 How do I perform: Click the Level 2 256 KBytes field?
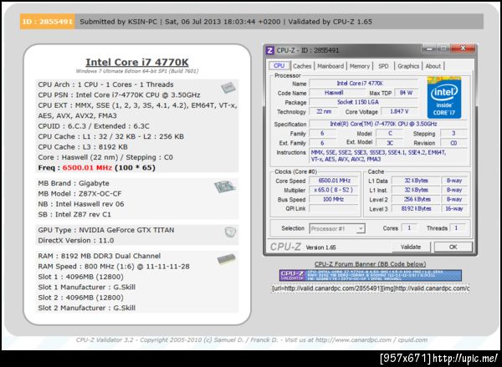416,199
